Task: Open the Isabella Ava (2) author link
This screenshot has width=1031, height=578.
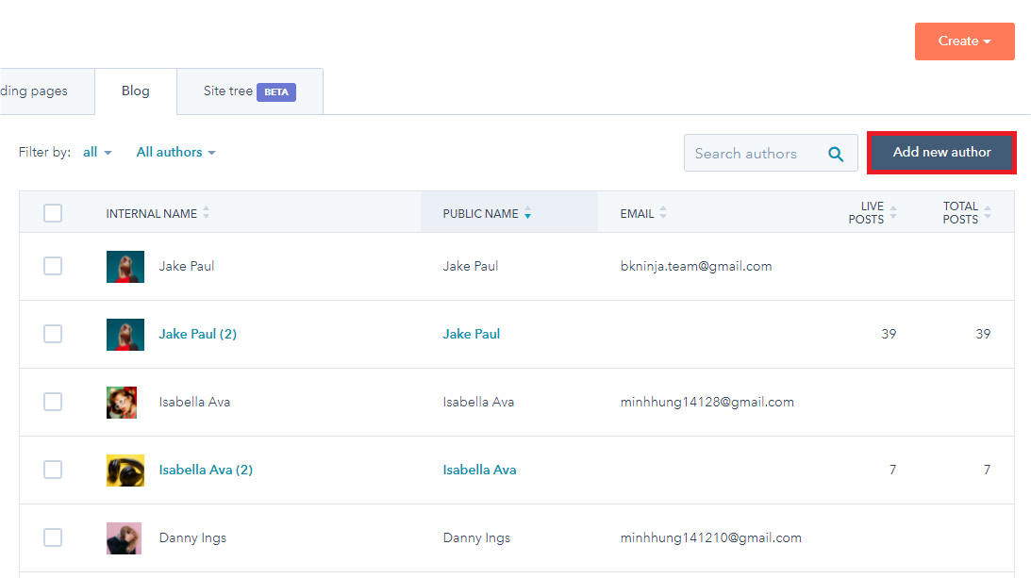Action: tap(206, 470)
